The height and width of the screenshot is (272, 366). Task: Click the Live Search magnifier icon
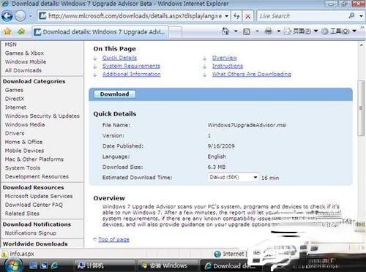click(x=351, y=16)
